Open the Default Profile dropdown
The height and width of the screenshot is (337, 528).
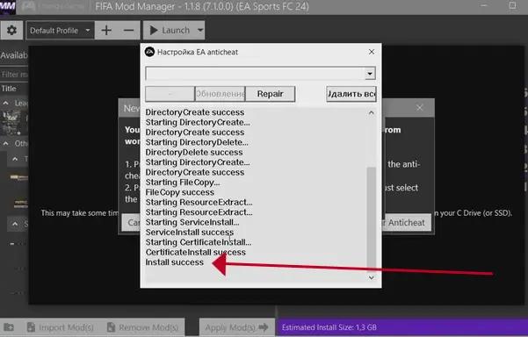pyautogui.click(x=60, y=30)
